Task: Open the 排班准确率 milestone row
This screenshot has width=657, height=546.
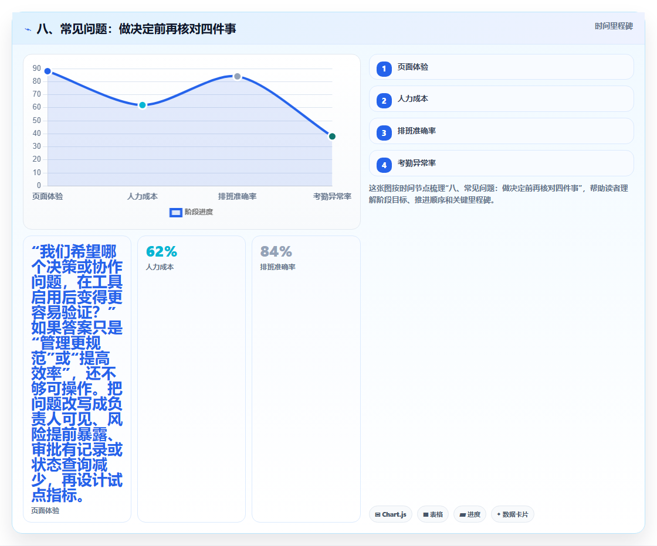Action: tap(501, 131)
